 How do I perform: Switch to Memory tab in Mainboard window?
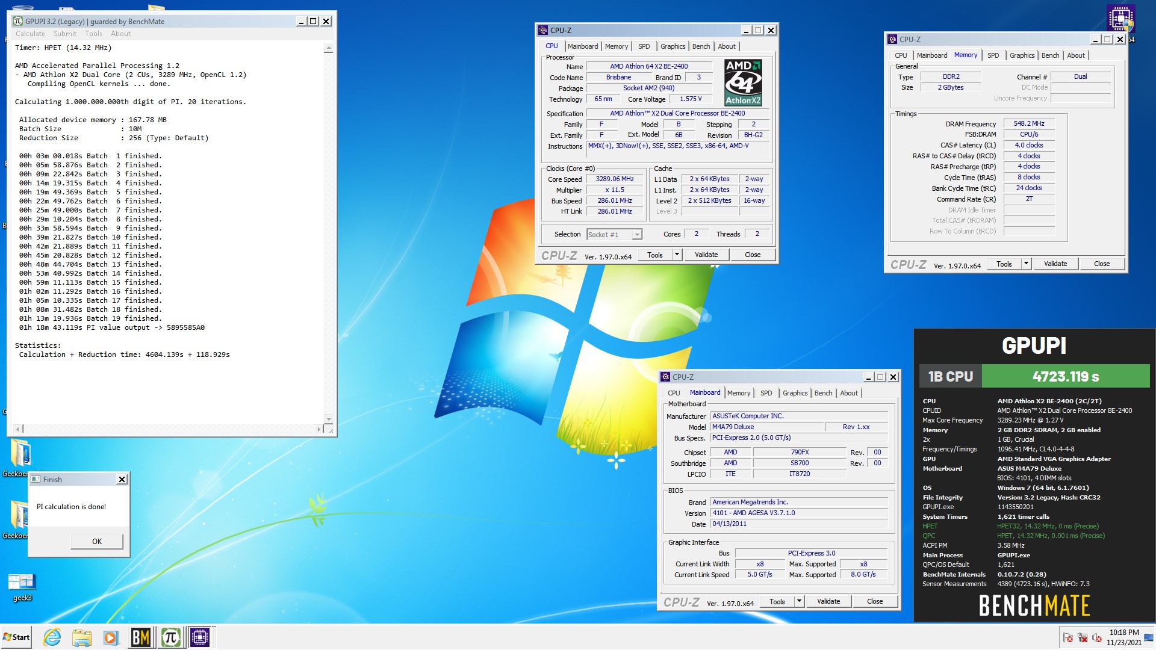click(x=739, y=393)
